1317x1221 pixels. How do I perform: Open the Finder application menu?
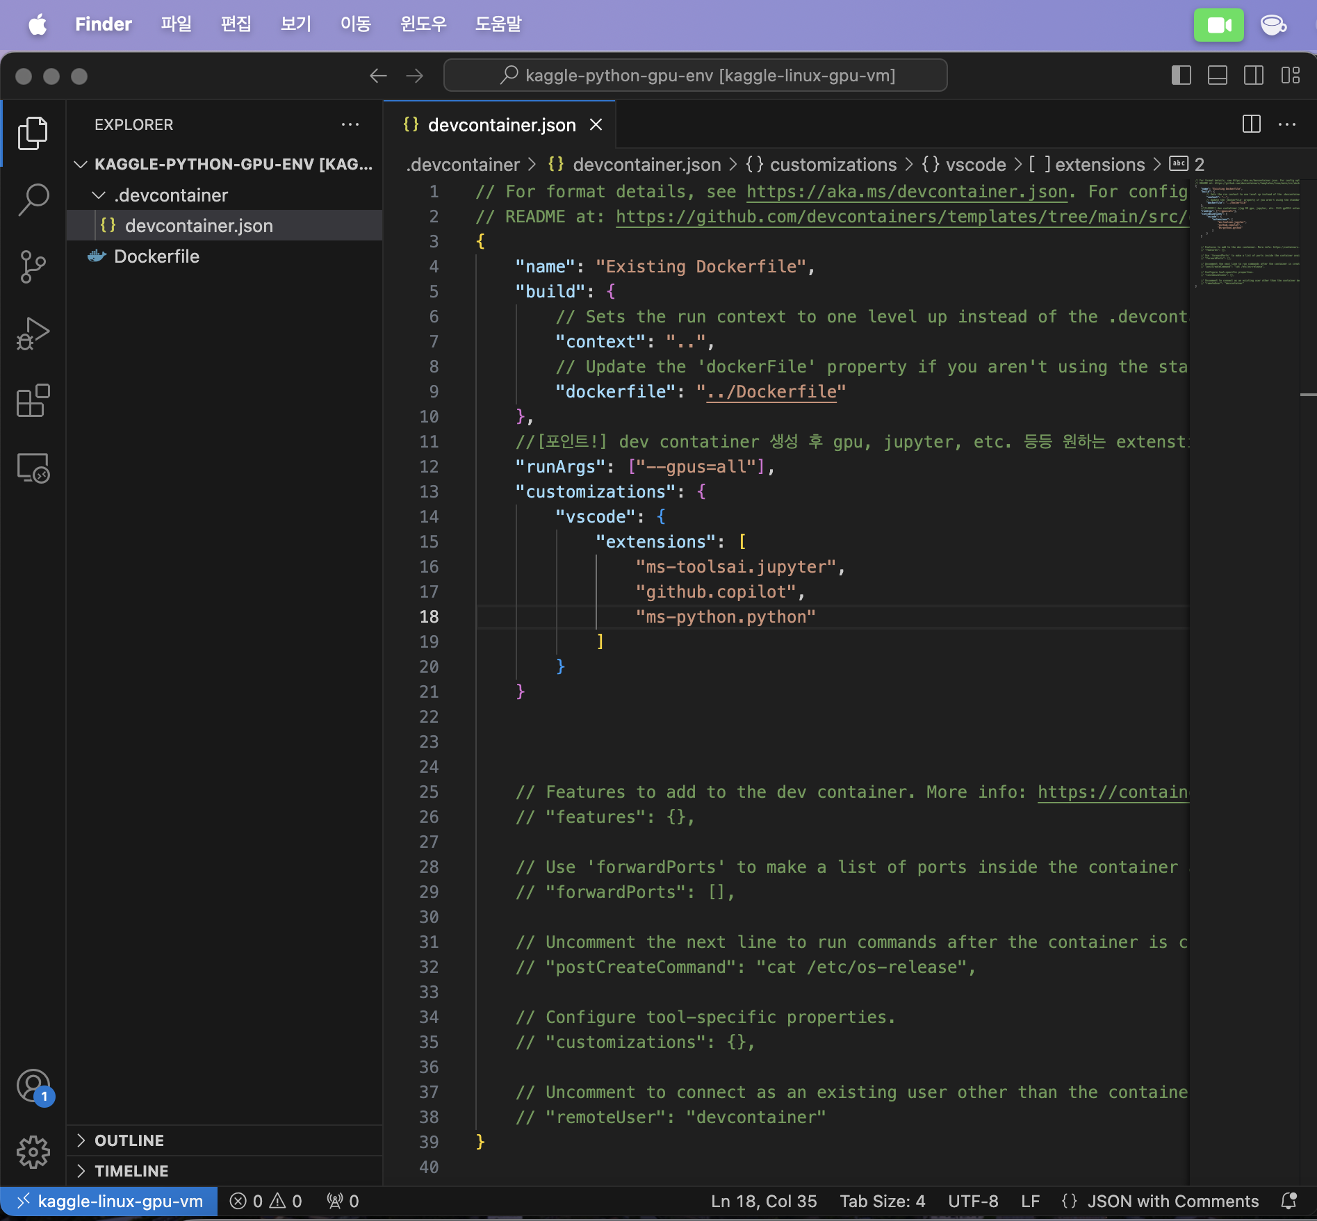point(104,24)
